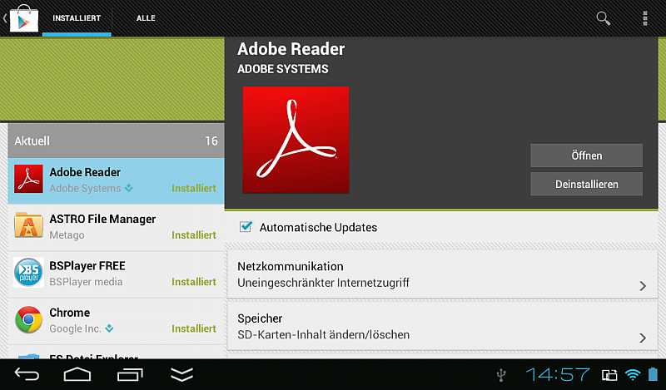Tap Installiert label on ASTRO row
Viewport: 666px width, 390px height.
point(194,234)
